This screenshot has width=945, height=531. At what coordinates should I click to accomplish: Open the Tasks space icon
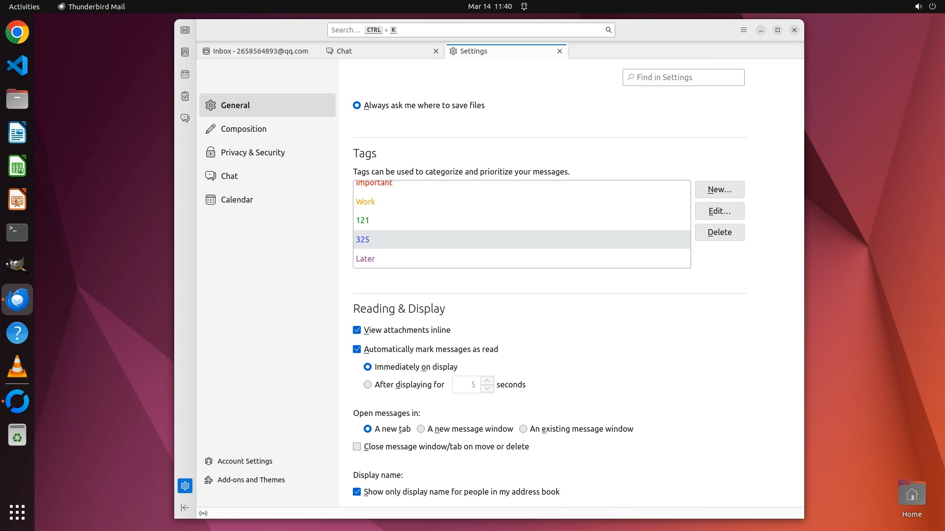coord(185,96)
